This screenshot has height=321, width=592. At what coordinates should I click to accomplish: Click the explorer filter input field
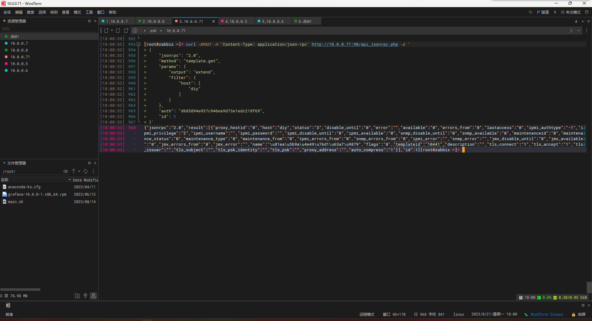pyautogui.click(x=49, y=29)
